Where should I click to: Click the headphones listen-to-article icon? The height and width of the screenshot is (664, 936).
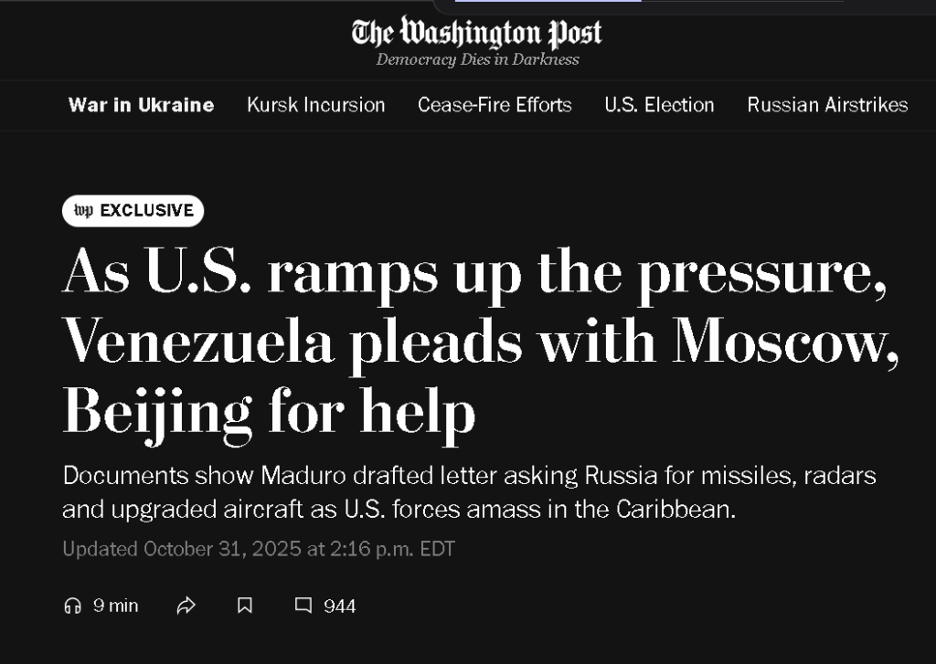tap(72, 606)
